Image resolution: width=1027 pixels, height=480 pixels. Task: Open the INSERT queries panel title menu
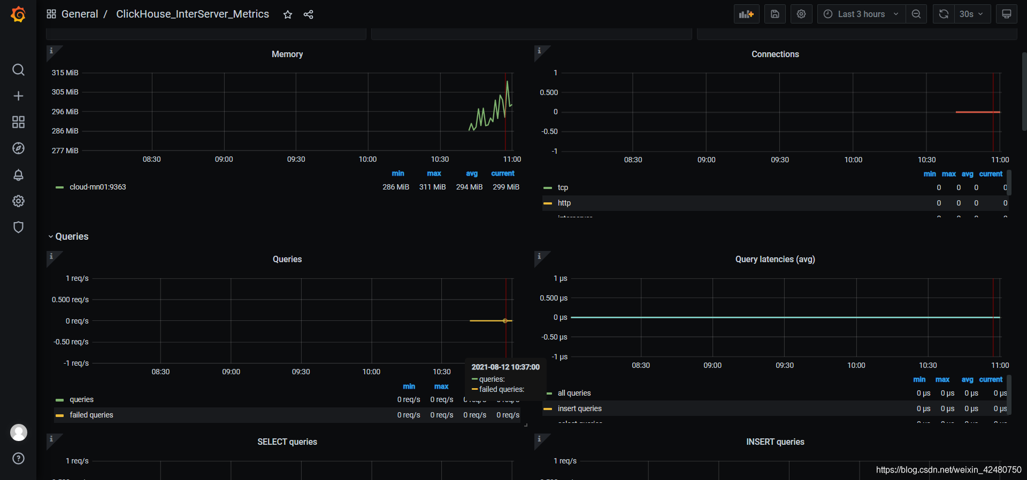click(775, 442)
